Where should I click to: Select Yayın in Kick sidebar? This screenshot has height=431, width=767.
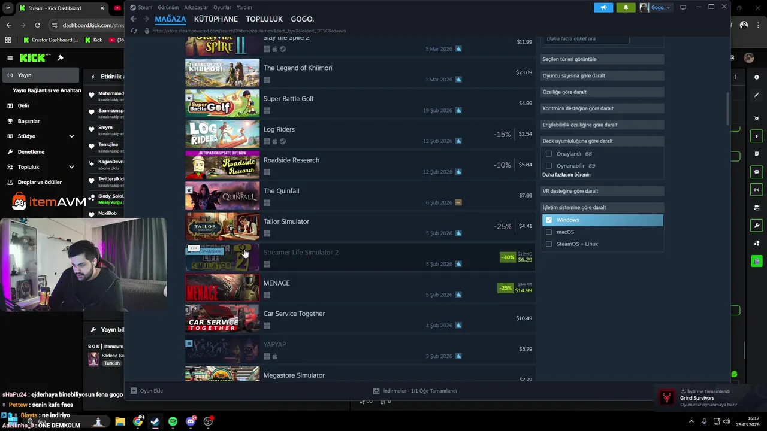point(41,75)
